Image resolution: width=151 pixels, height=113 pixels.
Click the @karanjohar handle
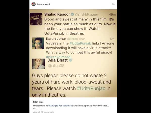(76, 39)
